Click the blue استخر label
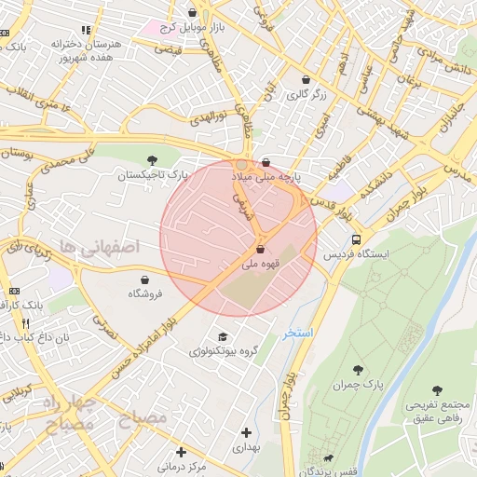The width and height of the screenshot is (477, 477). point(297,334)
